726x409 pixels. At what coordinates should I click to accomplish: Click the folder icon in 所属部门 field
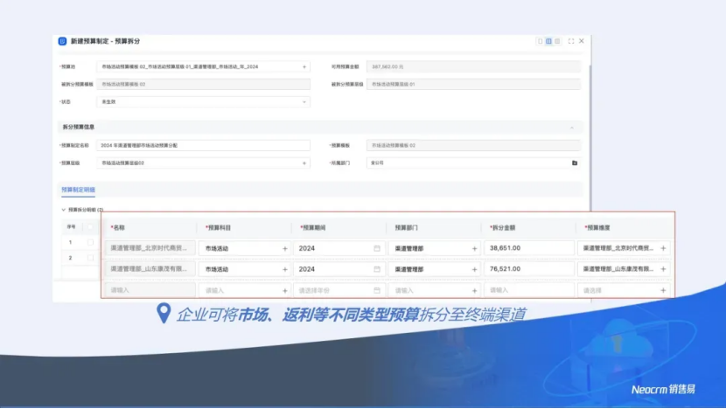[x=574, y=163]
